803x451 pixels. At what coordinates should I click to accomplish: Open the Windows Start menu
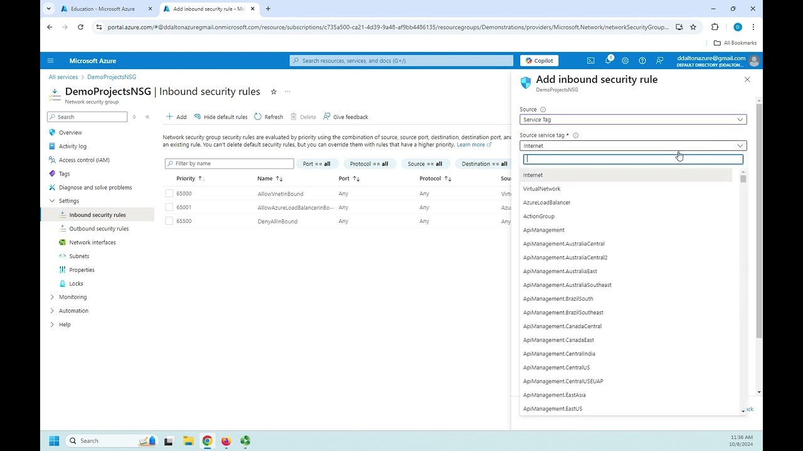click(54, 441)
